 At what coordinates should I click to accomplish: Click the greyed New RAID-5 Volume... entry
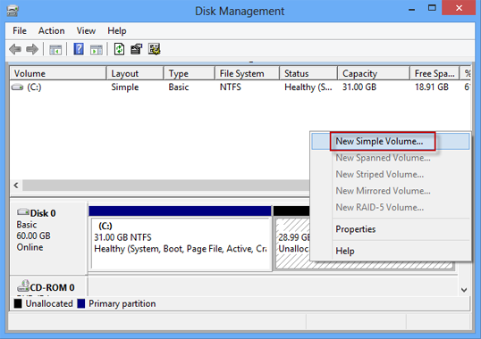[390, 207]
